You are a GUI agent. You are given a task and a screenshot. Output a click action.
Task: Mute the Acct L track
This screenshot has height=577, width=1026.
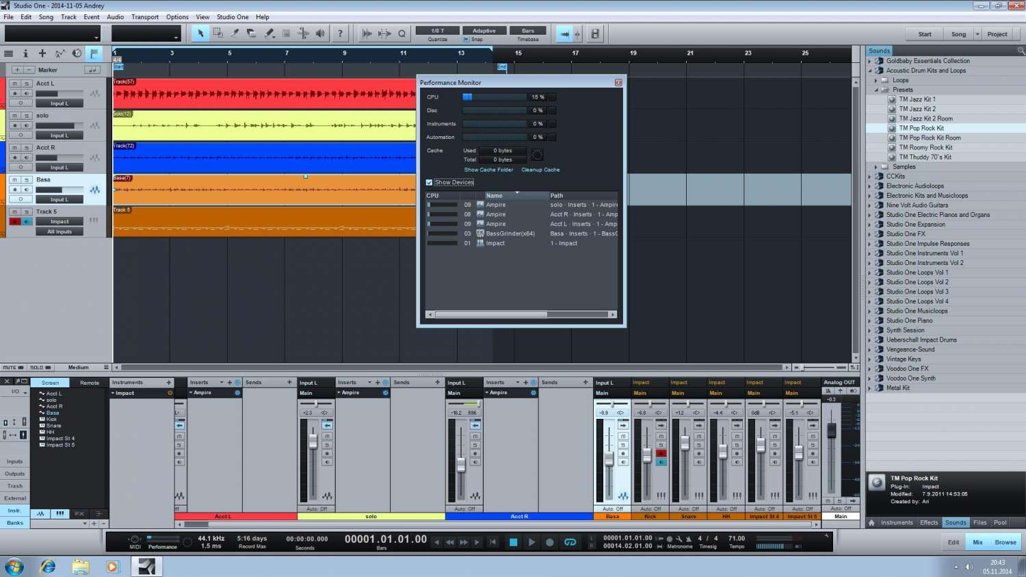click(x=14, y=84)
